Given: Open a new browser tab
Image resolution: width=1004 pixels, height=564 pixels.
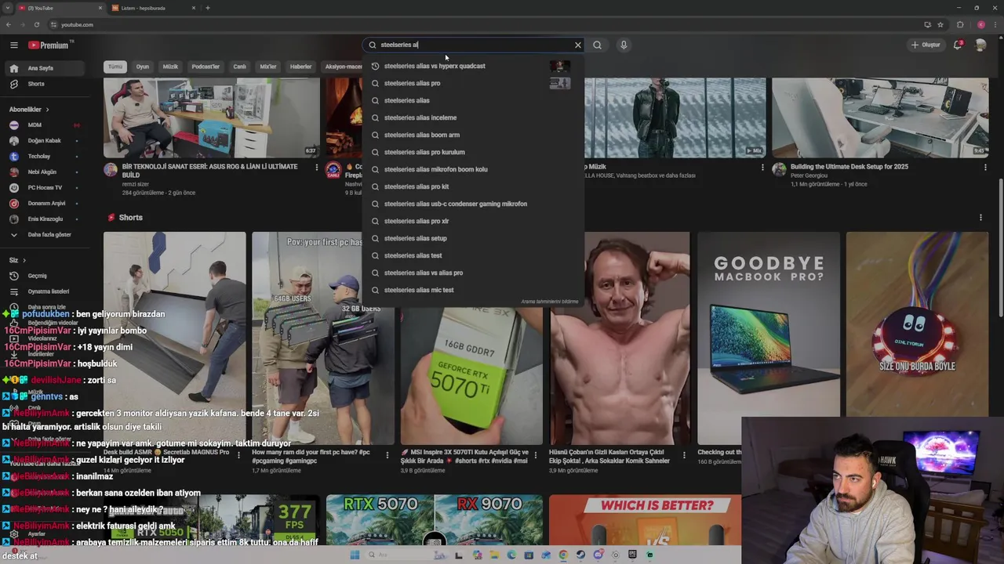Looking at the screenshot, I should click(x=207, y=8).
